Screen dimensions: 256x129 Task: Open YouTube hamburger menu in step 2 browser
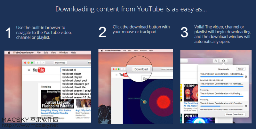coord(116,75)
